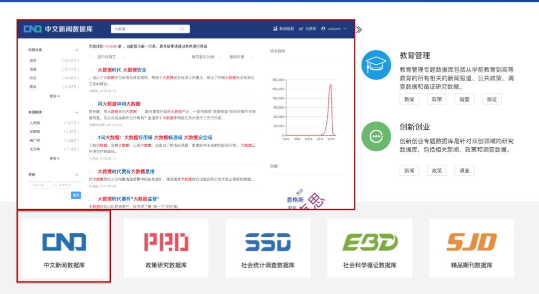Tick checkbox beside 3问大数据 article
The width and height of the screenshot is (539, 294).
pos(91,138)
